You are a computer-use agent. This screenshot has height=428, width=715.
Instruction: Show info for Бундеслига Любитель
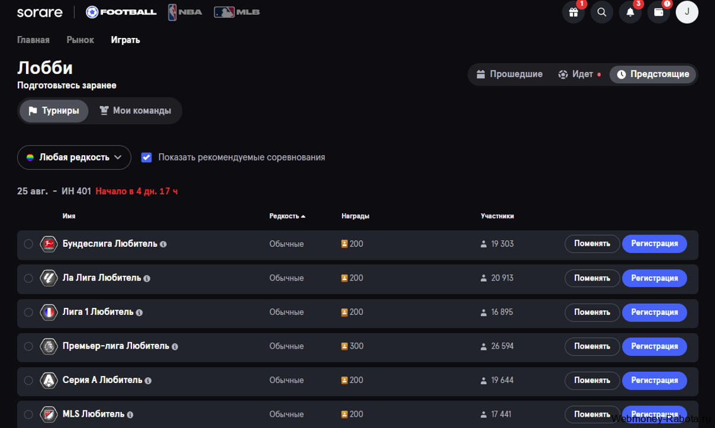[x=163, y=244]
